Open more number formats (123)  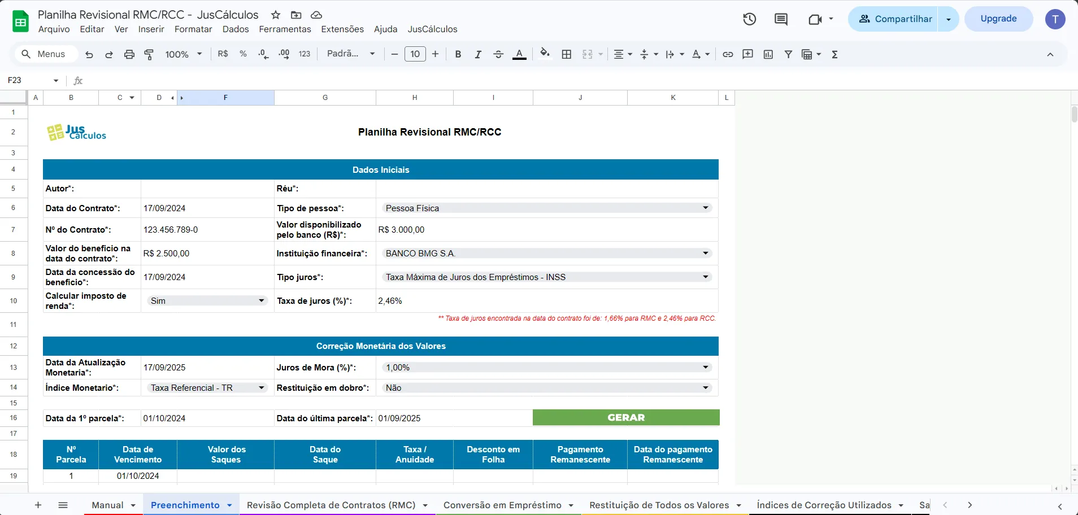pyautogui.click(x=305, y=54)
